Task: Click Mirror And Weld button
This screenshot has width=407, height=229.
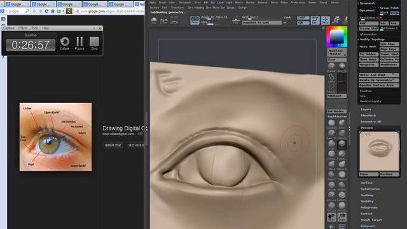Action: coord(379,75)
